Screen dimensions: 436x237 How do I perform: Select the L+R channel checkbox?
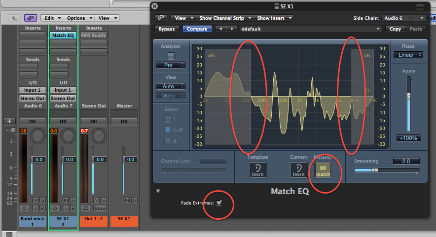(x=168, y=130)
